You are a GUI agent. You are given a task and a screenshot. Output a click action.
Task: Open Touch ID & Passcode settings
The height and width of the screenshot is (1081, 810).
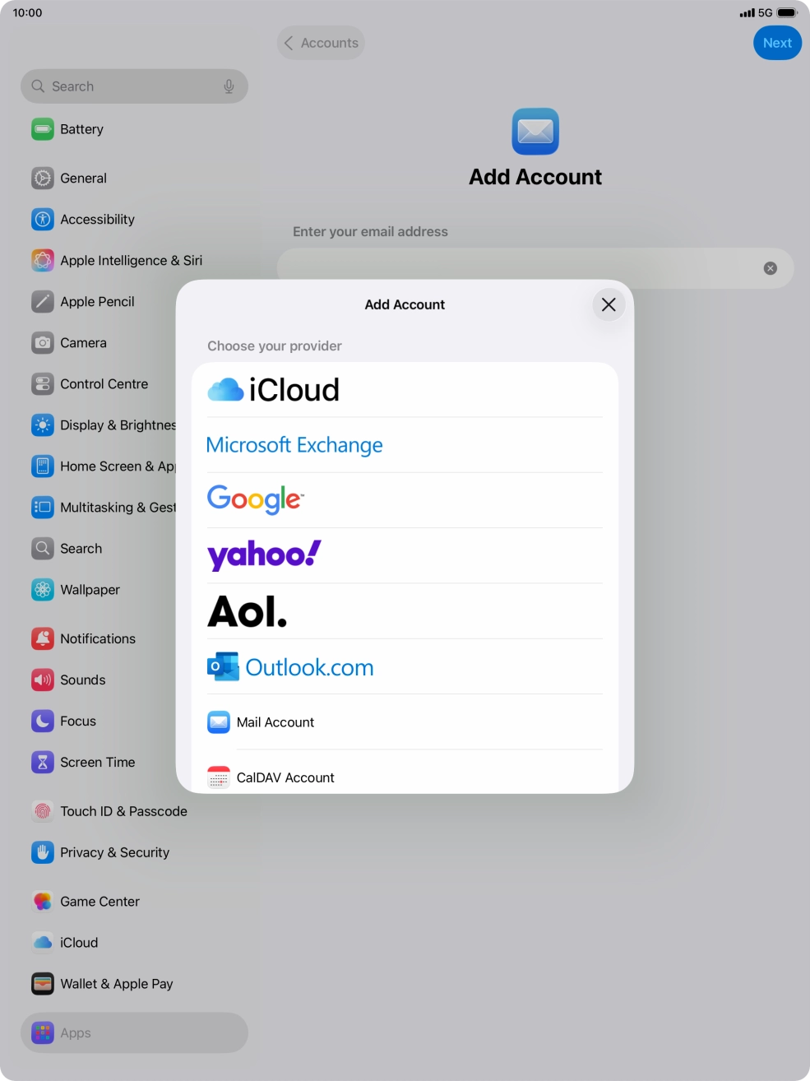123,811
